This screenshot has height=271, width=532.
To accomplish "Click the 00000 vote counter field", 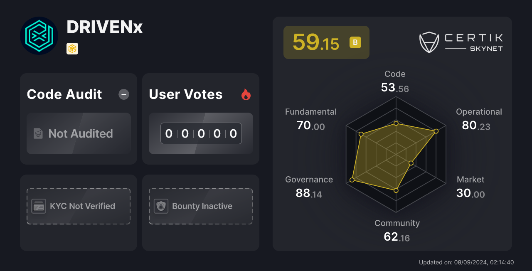I will click(x=201, y=133).
